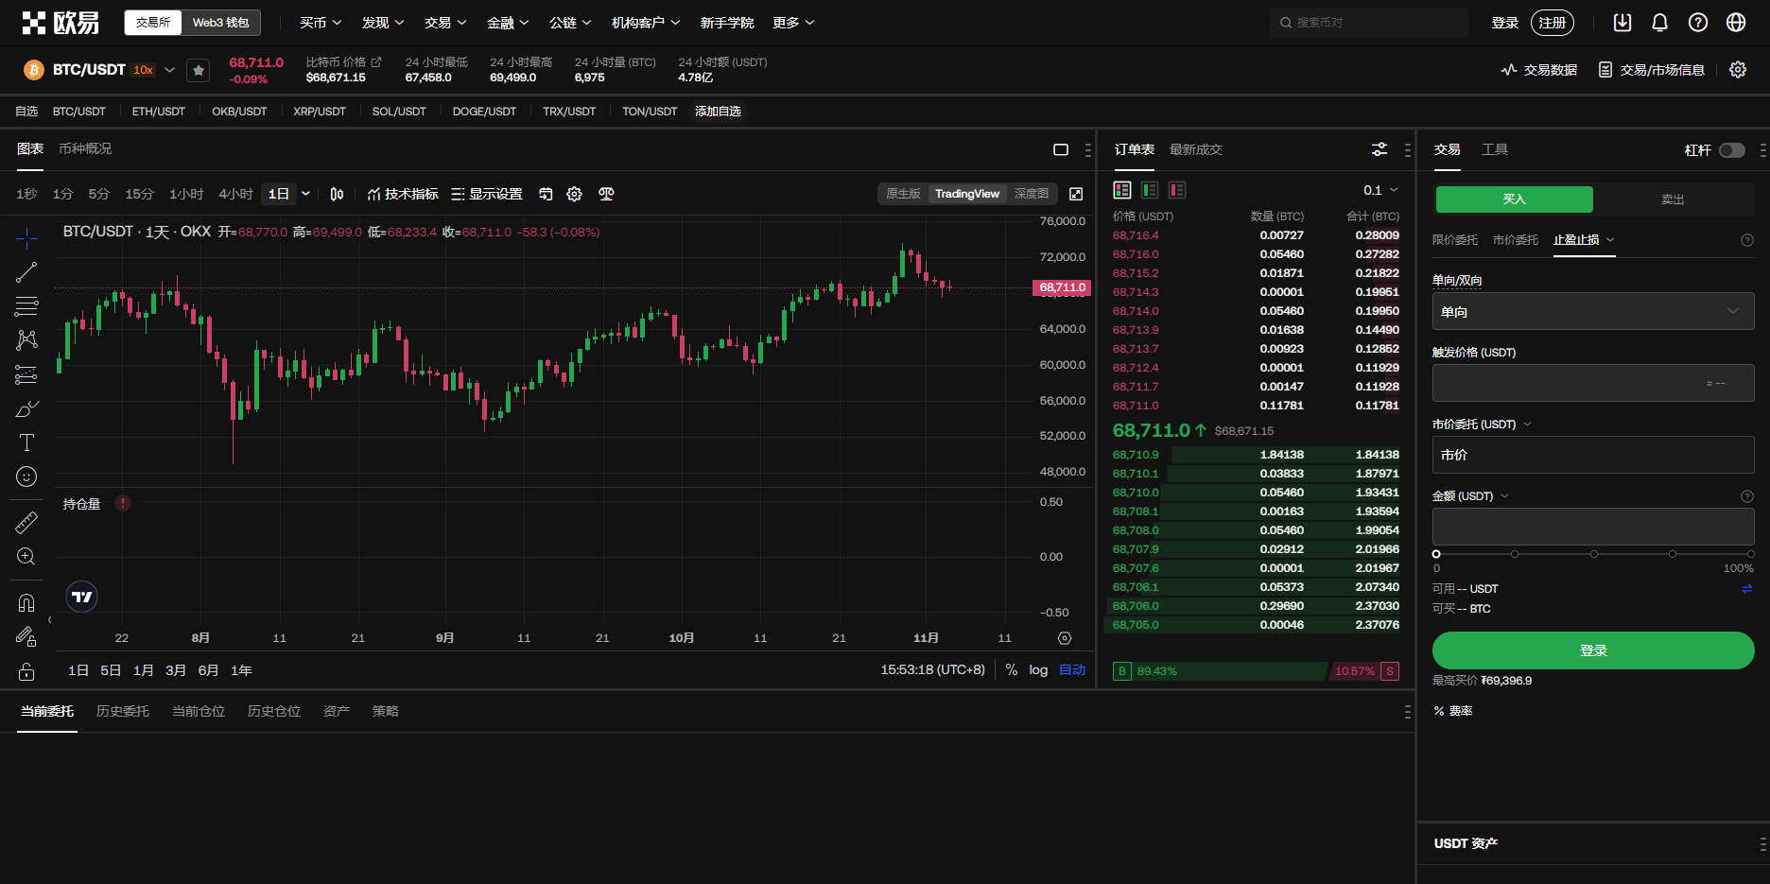The height and width of the screenshot is (884, 1770).
Task: Enable 自动 auto scale
Action: coord(1072,669)
